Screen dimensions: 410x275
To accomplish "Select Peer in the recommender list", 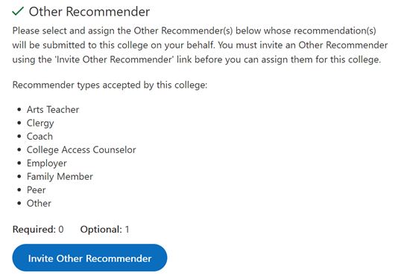I will coord(36,190).
